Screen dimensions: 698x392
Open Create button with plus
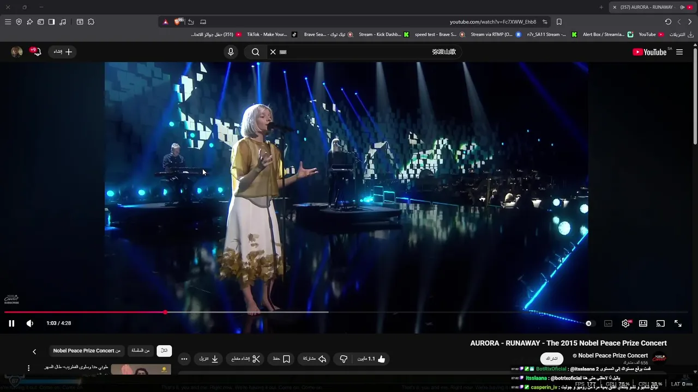(x=63, y=52)
